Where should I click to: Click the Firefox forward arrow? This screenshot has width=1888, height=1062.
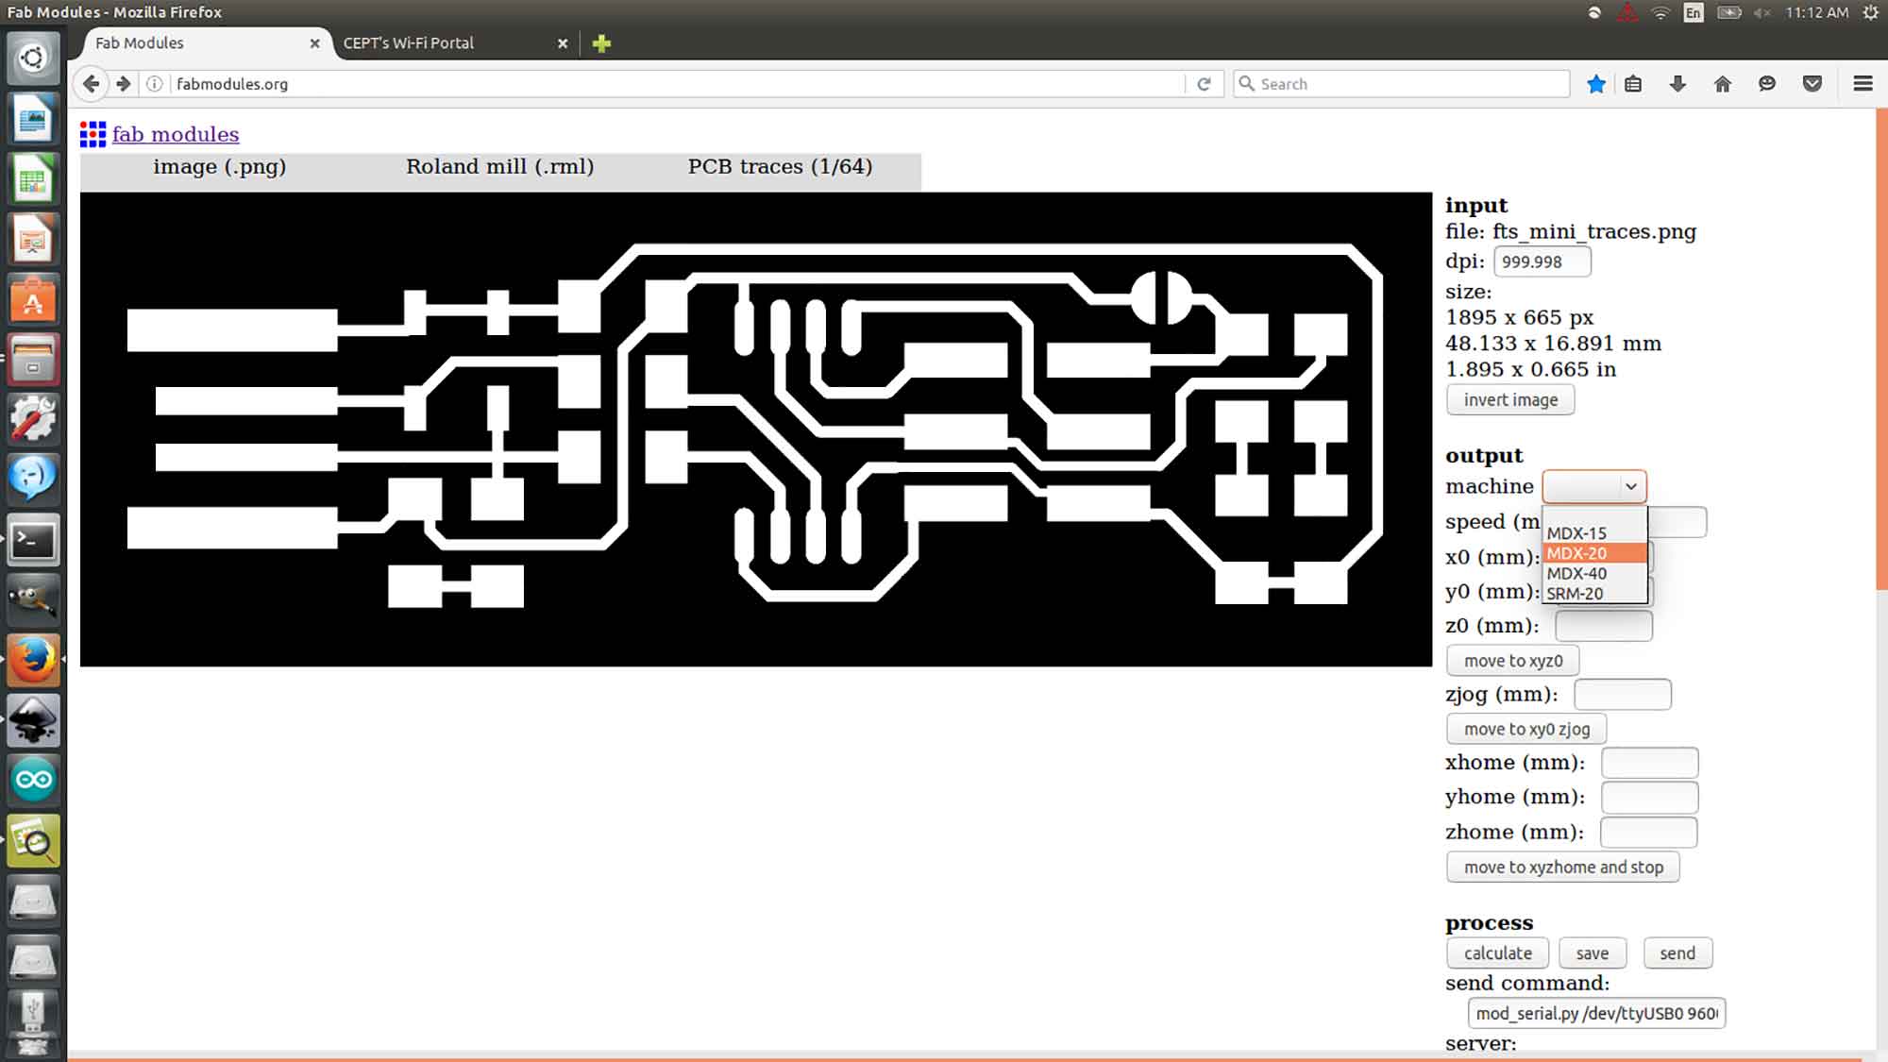tap(124, 84)
